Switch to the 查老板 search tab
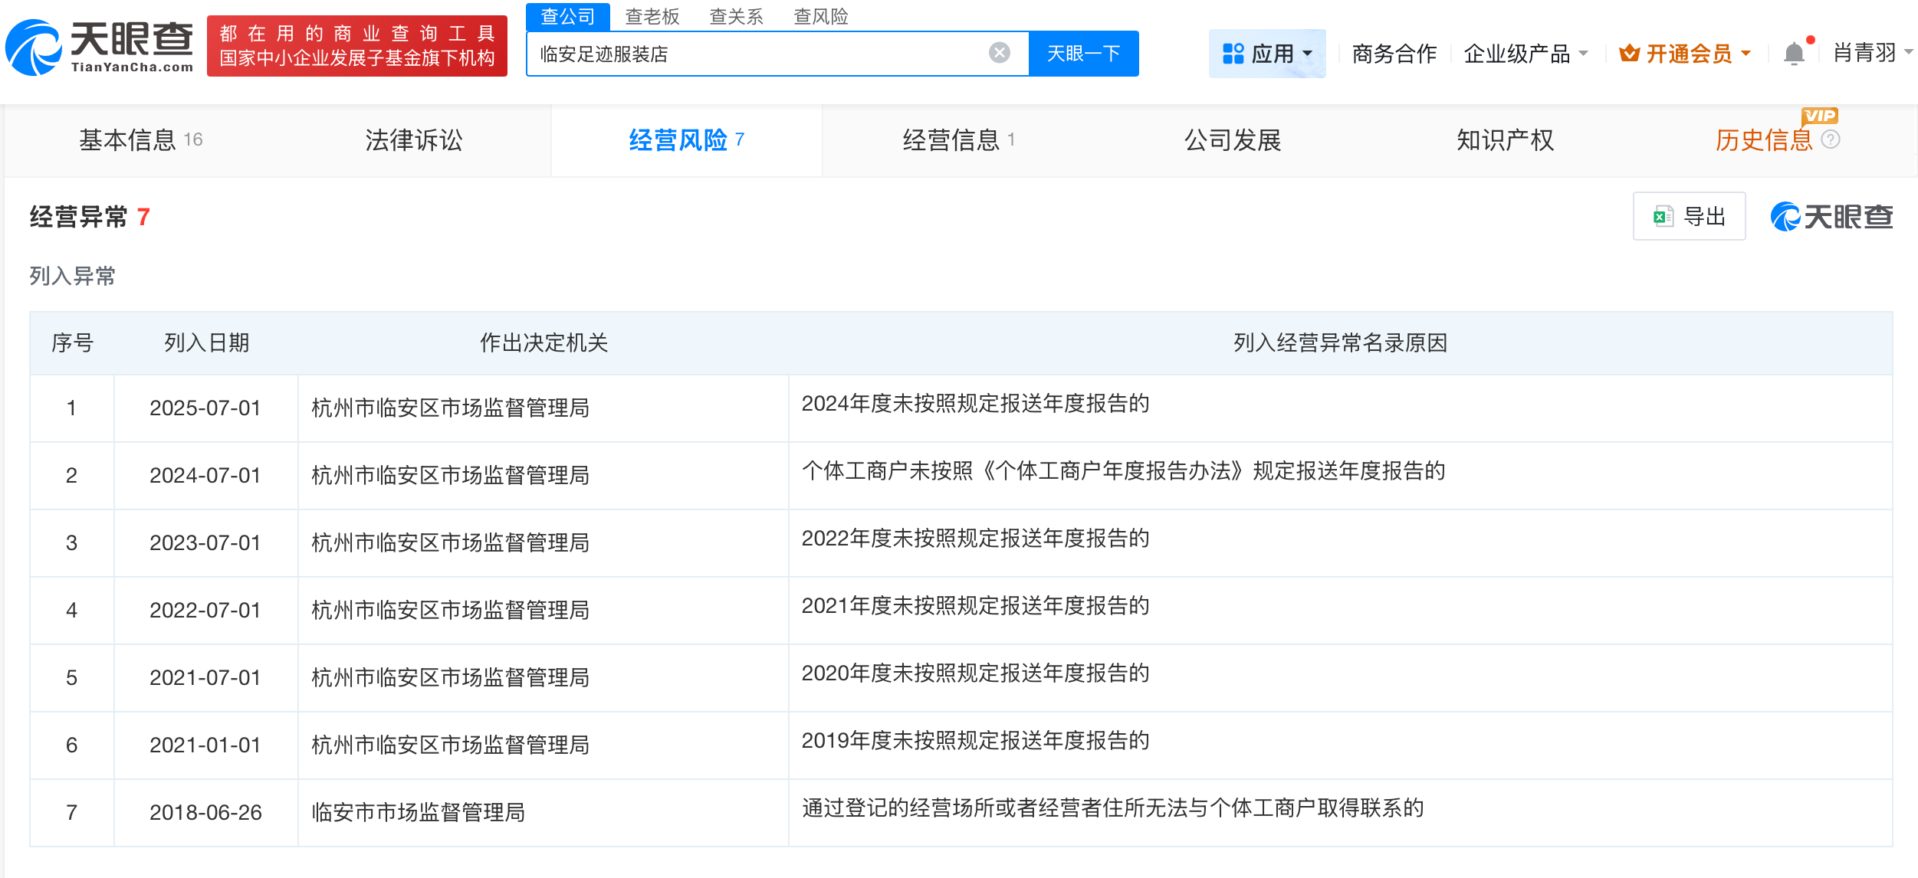 (x=652, y=17)
